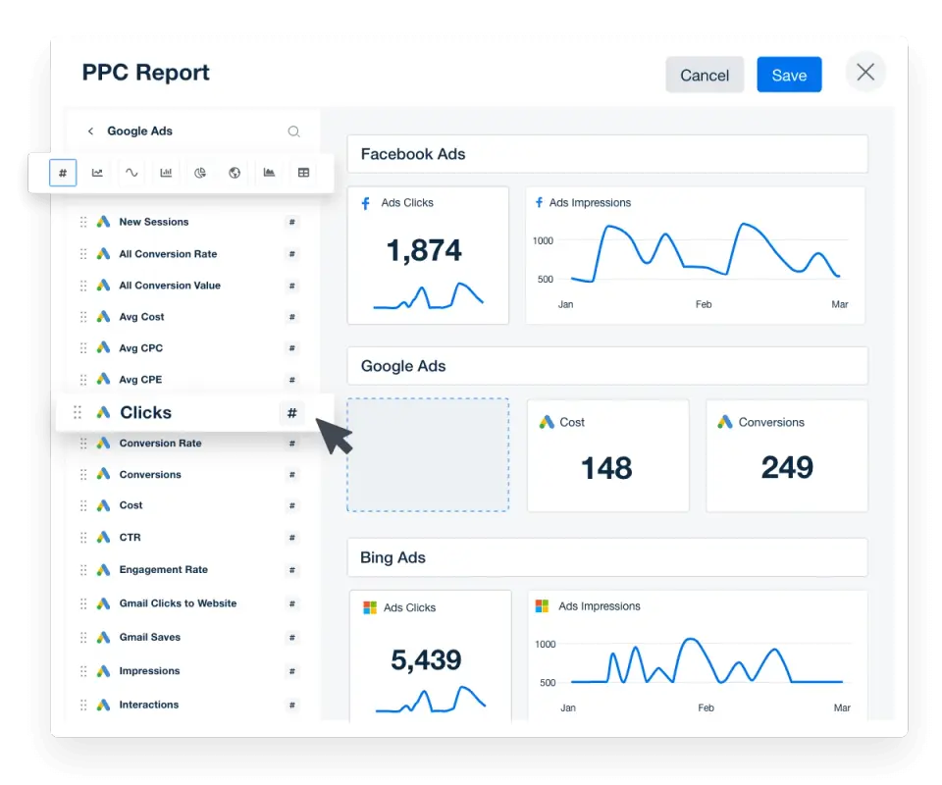Click the # badge on the Gmail Clicks to Website row
Screen dimensions: 942x785
(292, 603)
